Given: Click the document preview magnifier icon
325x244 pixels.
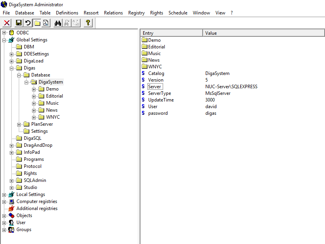Looking at the screenshot, I should point(45,23).
